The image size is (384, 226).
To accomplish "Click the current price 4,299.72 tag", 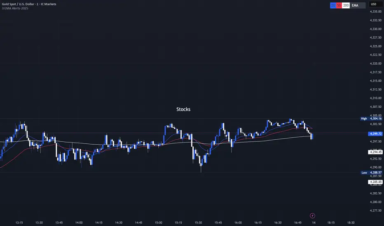I will pos(375,134).
